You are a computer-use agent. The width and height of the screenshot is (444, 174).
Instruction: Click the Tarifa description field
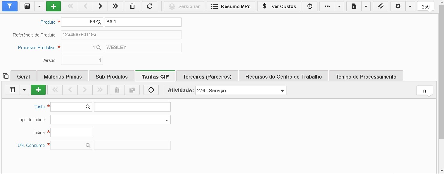tap(132, 107)
